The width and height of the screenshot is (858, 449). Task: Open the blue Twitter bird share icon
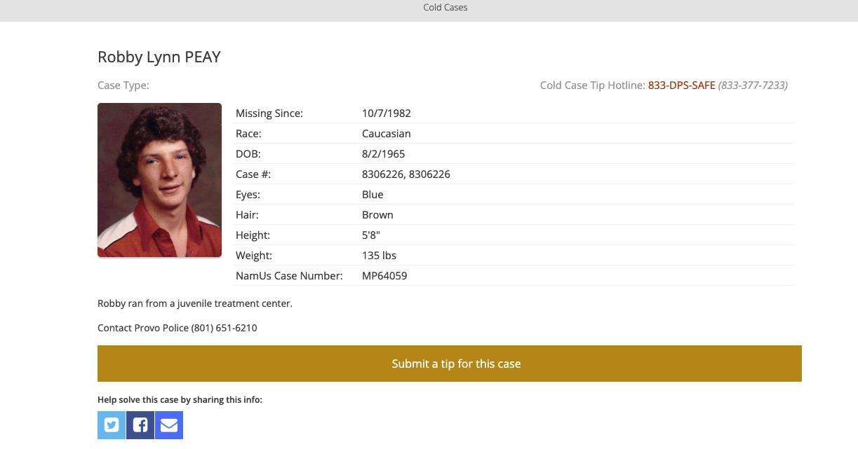(x=112, y=425)
